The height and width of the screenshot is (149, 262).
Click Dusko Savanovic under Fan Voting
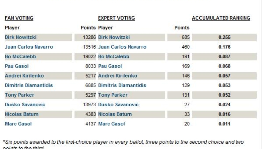25,105
